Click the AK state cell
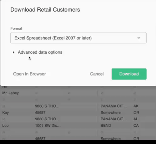 point(136,106)
